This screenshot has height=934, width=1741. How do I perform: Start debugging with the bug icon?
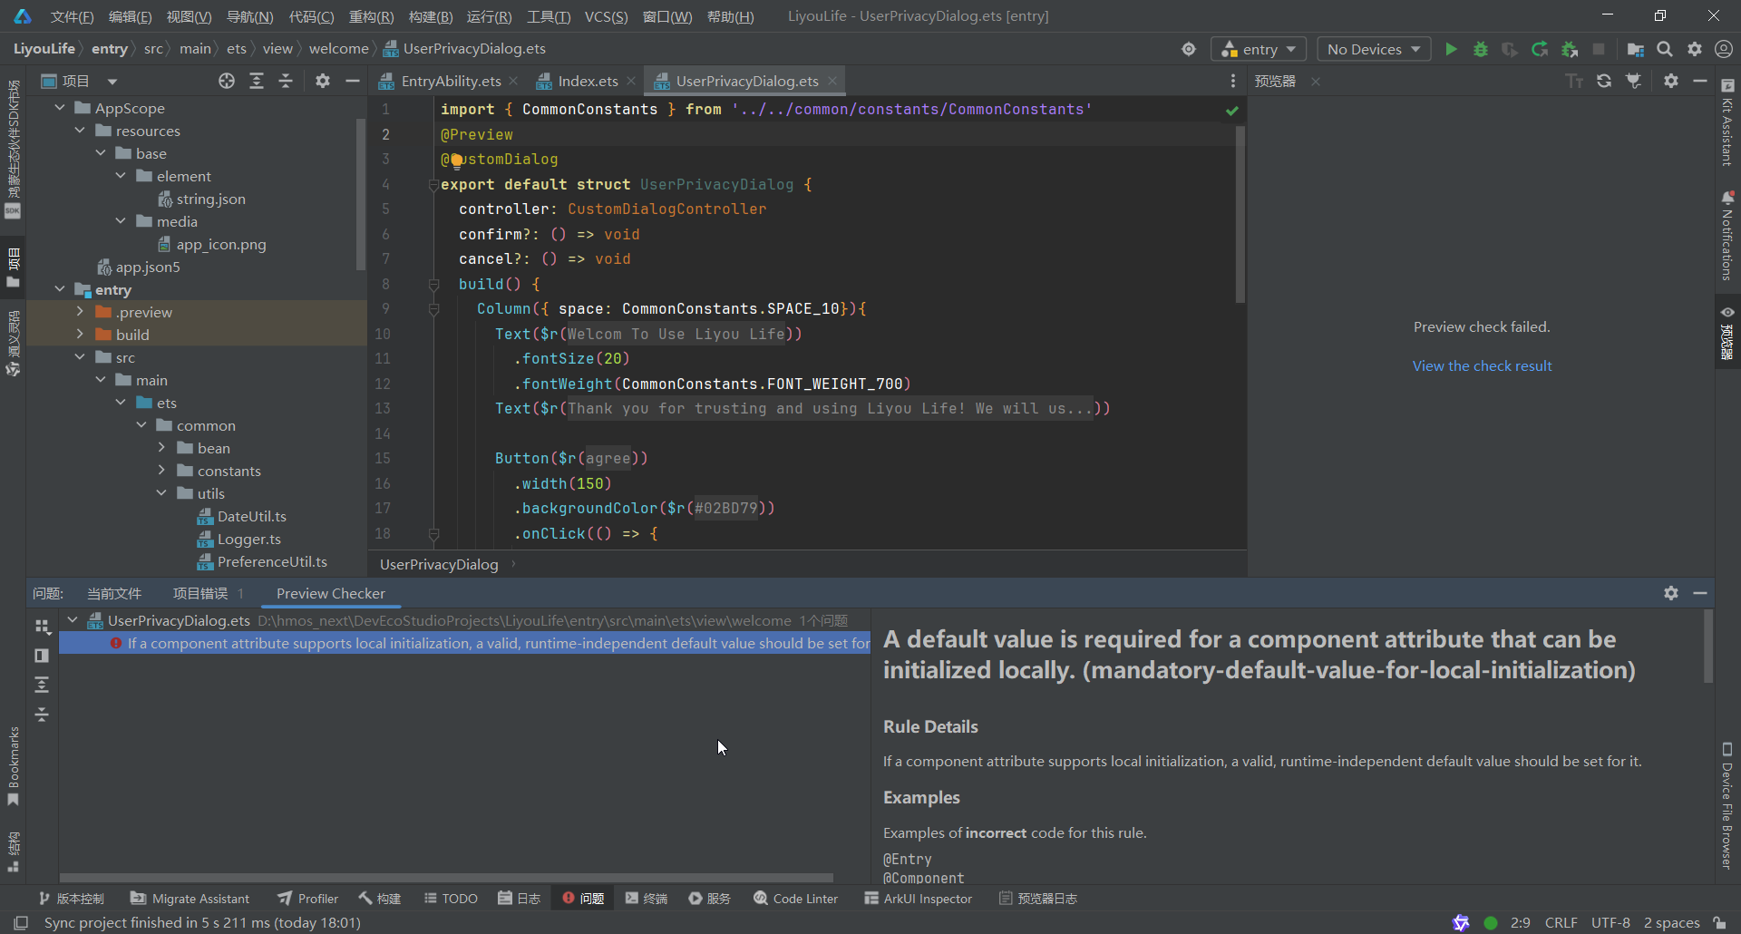(x=1481, y=49)
